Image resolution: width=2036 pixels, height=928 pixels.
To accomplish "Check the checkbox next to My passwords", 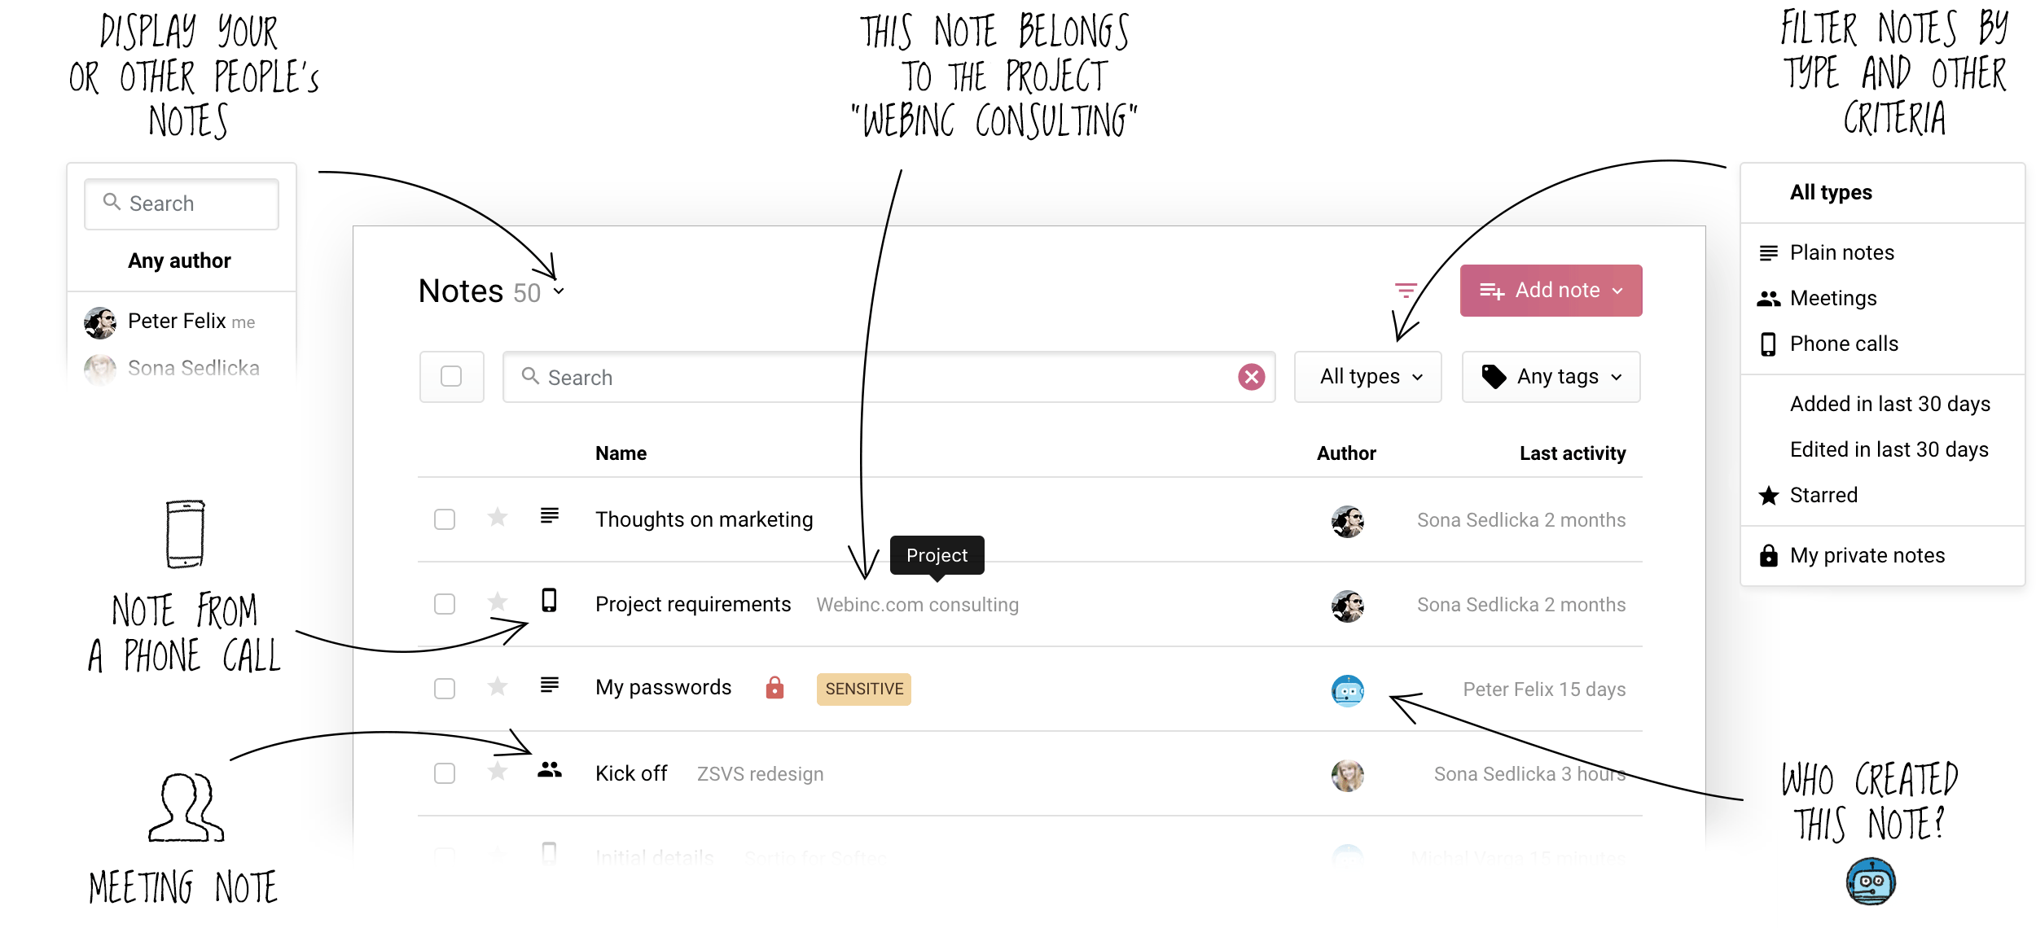I will point(445,688).
